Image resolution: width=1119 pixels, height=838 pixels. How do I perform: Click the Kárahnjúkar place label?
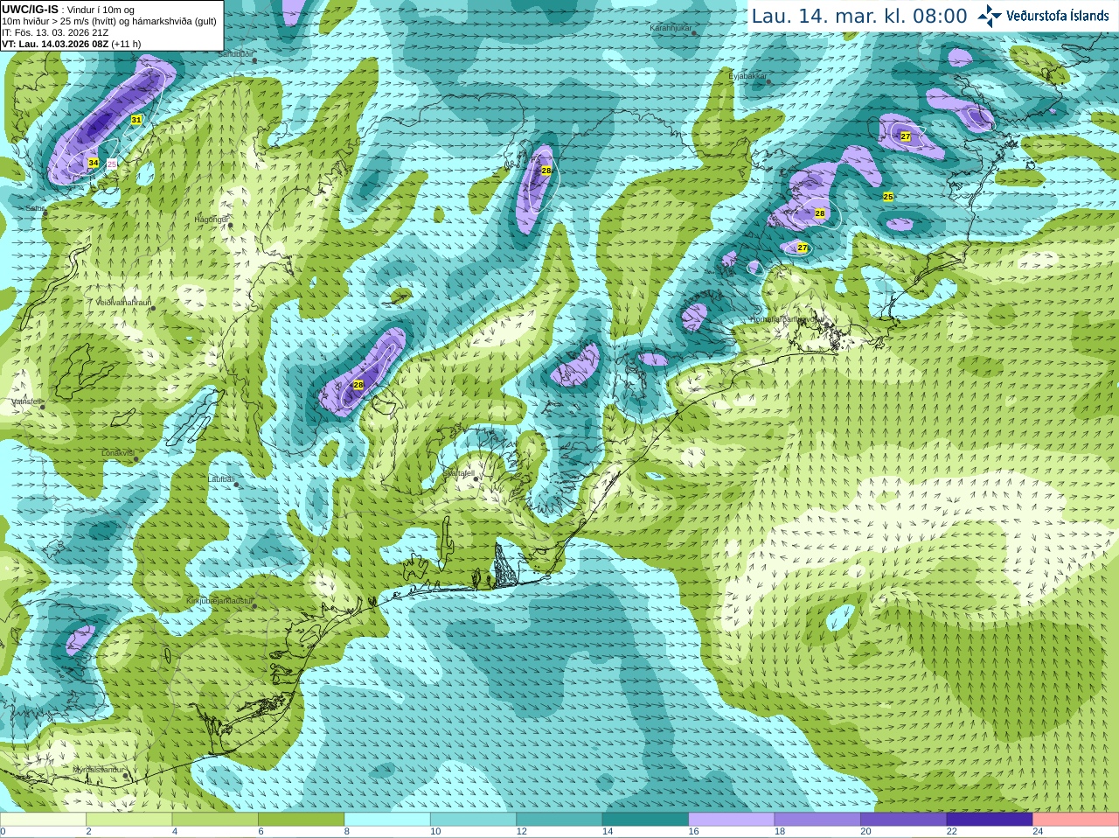671,28
